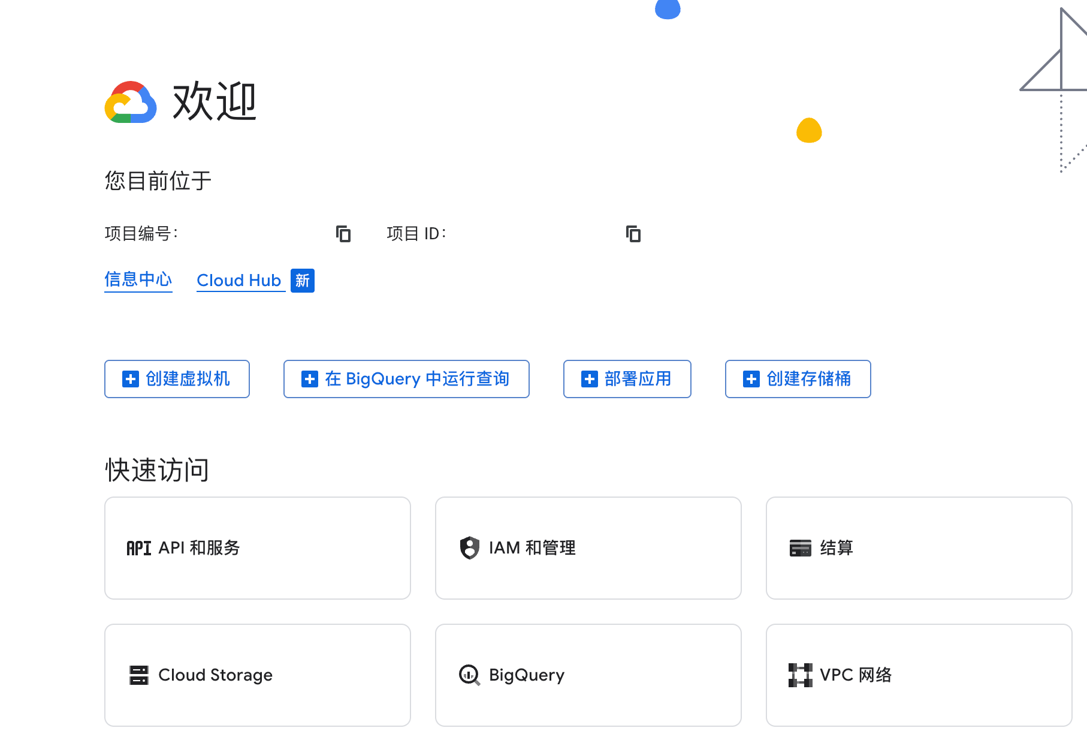Click the 欢迎 heading text
Viewport: 1087px width, 740px height.
pyautogui.click(x=215, y=102)
